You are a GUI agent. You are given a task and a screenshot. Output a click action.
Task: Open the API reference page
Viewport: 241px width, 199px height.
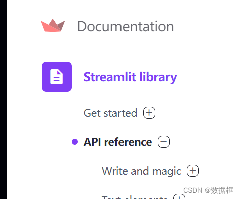pos(117,142)
